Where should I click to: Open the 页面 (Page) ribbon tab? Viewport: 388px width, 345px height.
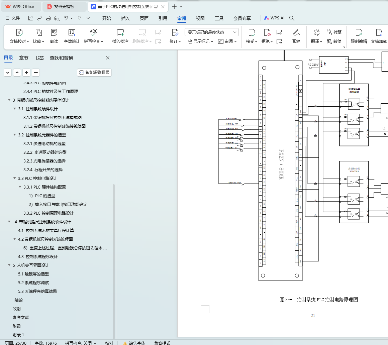click(x=144, y=18)
